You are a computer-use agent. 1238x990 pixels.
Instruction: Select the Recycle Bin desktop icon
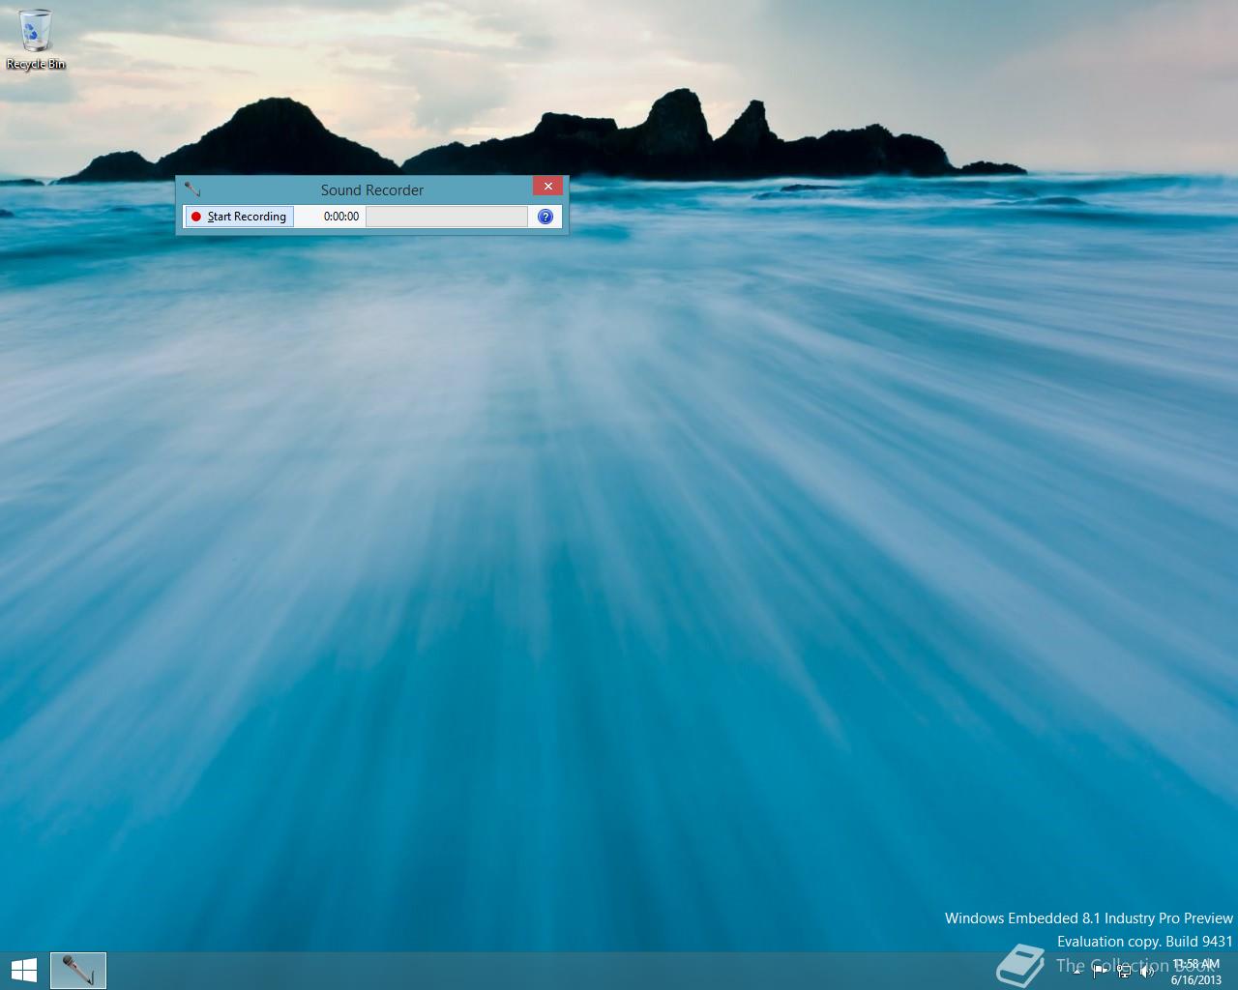[x=36, y=40]
